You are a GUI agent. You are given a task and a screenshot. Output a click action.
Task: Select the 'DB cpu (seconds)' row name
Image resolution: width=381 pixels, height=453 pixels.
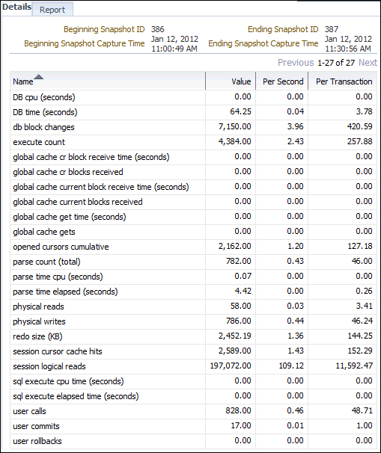[x=44, y=97]
